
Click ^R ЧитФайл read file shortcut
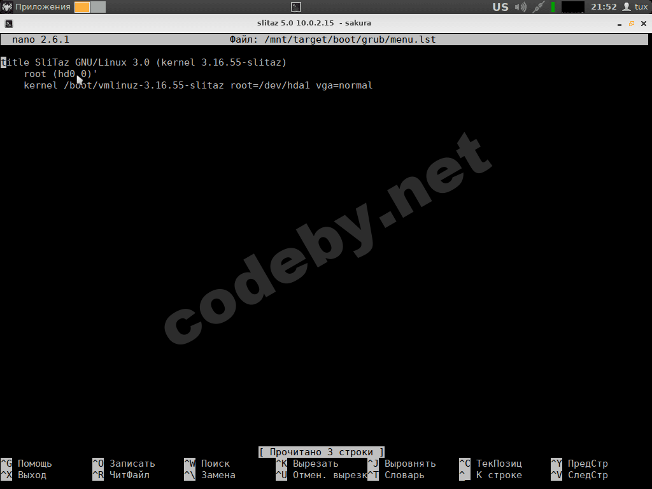pyautogui.click(x=121, y=475)
